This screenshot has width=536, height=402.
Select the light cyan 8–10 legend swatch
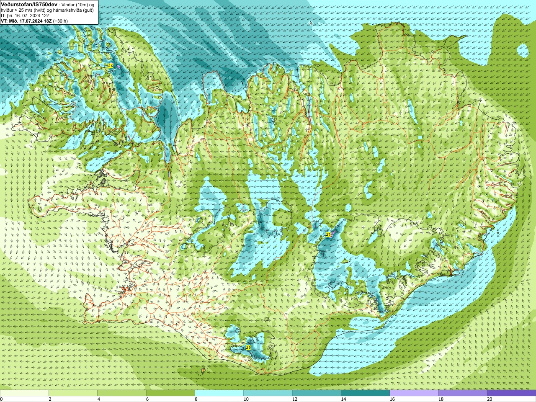point(219,393)
